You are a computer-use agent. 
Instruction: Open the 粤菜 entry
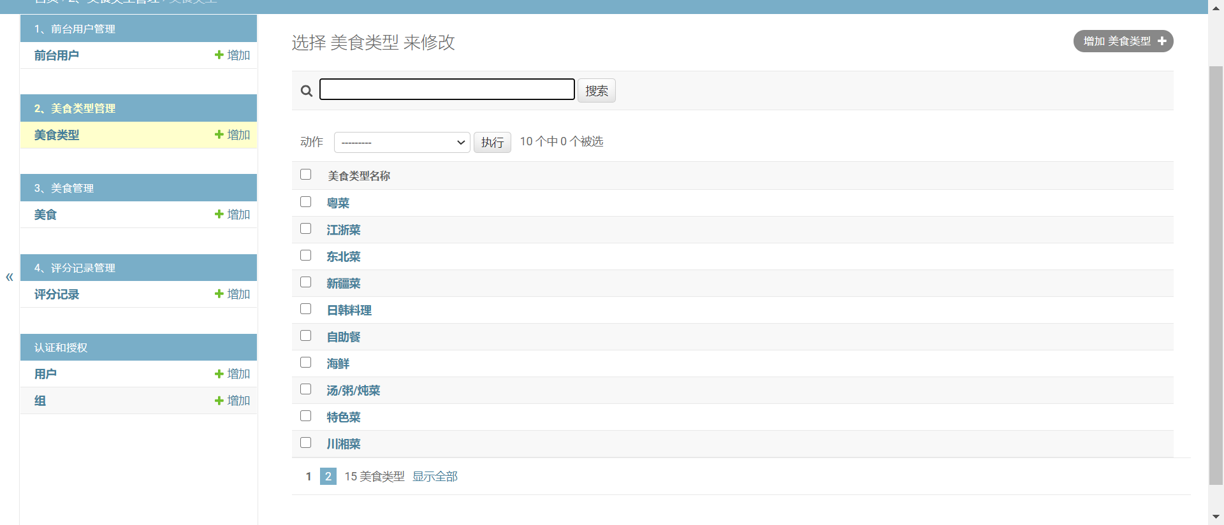pos(338,203)
